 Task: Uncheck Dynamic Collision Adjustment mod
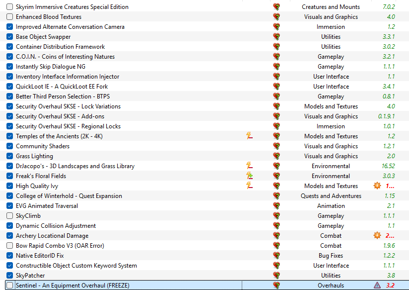(9, 226)
